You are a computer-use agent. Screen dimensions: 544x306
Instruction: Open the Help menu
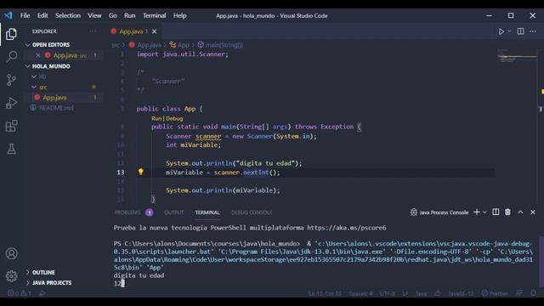coord(179,15)
